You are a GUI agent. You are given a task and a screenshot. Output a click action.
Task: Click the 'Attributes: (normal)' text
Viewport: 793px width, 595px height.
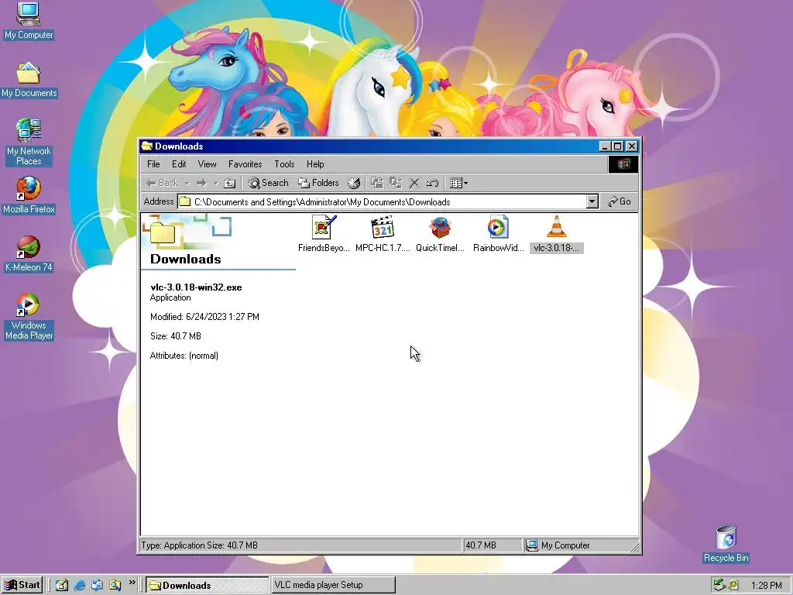point(184,356)
